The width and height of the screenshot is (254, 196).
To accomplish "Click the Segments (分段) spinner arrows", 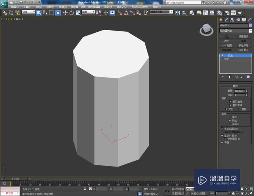I will pyautogui.click(x=247, y=95).
